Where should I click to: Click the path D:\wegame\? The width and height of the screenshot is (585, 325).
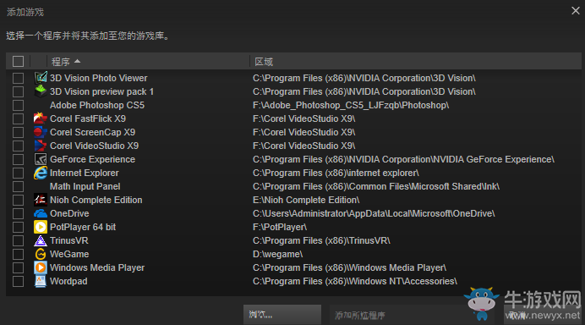tap(277, 254)
